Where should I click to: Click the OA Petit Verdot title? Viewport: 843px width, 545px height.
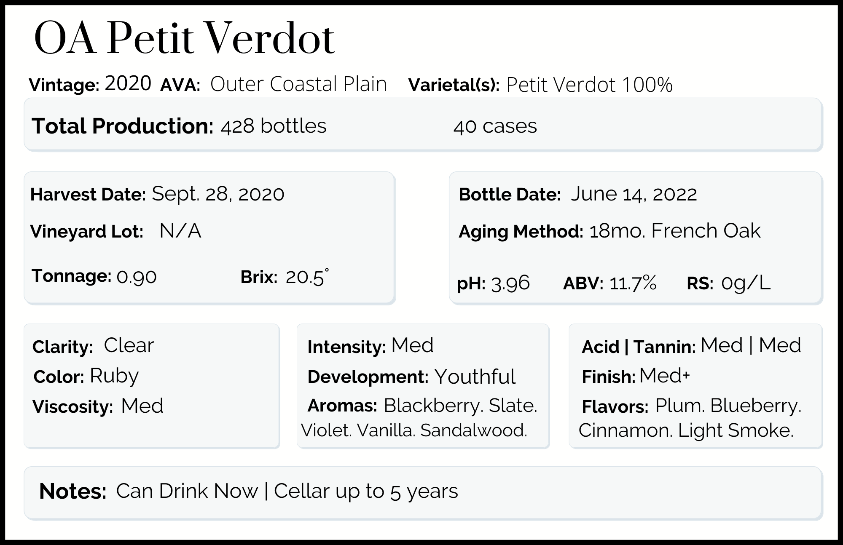pos(184,39)
